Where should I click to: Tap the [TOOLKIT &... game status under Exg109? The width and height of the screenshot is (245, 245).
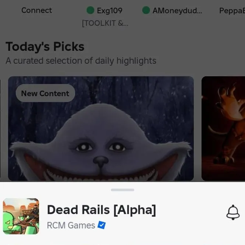(x=105, y=23)
